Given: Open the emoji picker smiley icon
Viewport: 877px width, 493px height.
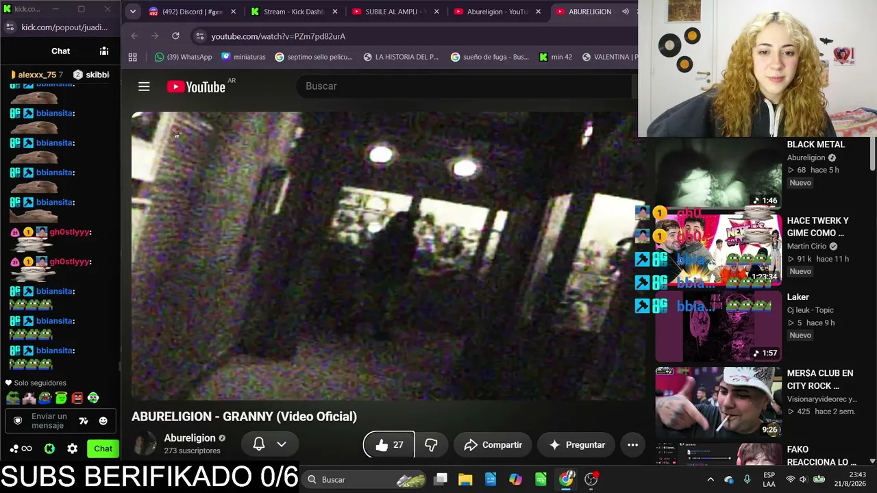Looking at the screenshot, I should pyautogui.click(x=103, y=421).
